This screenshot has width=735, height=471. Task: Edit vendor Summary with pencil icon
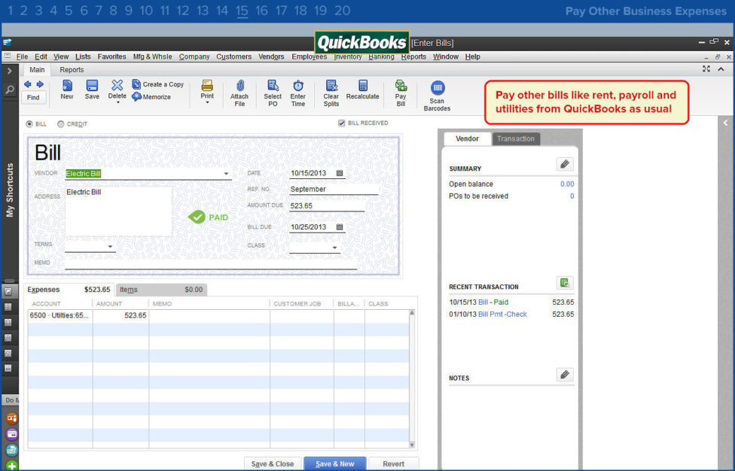(565, 164)
